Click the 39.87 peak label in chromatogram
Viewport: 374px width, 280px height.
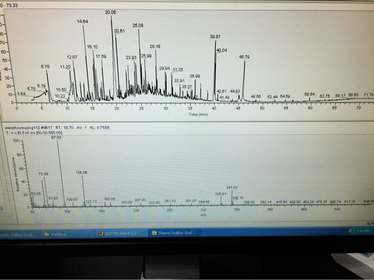[x=215, y=37]
